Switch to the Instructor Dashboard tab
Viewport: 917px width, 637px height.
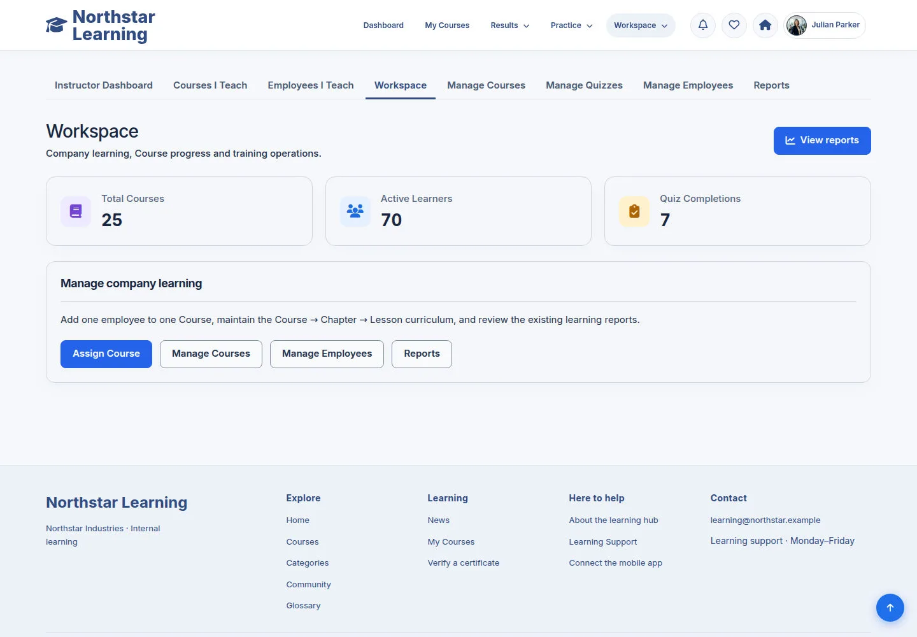click(x=104, y=85)
